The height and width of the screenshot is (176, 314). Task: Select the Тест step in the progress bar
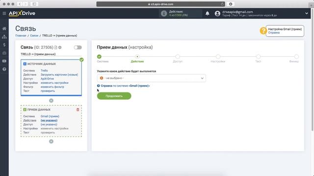pyautogui.click(x=259, y=57)
